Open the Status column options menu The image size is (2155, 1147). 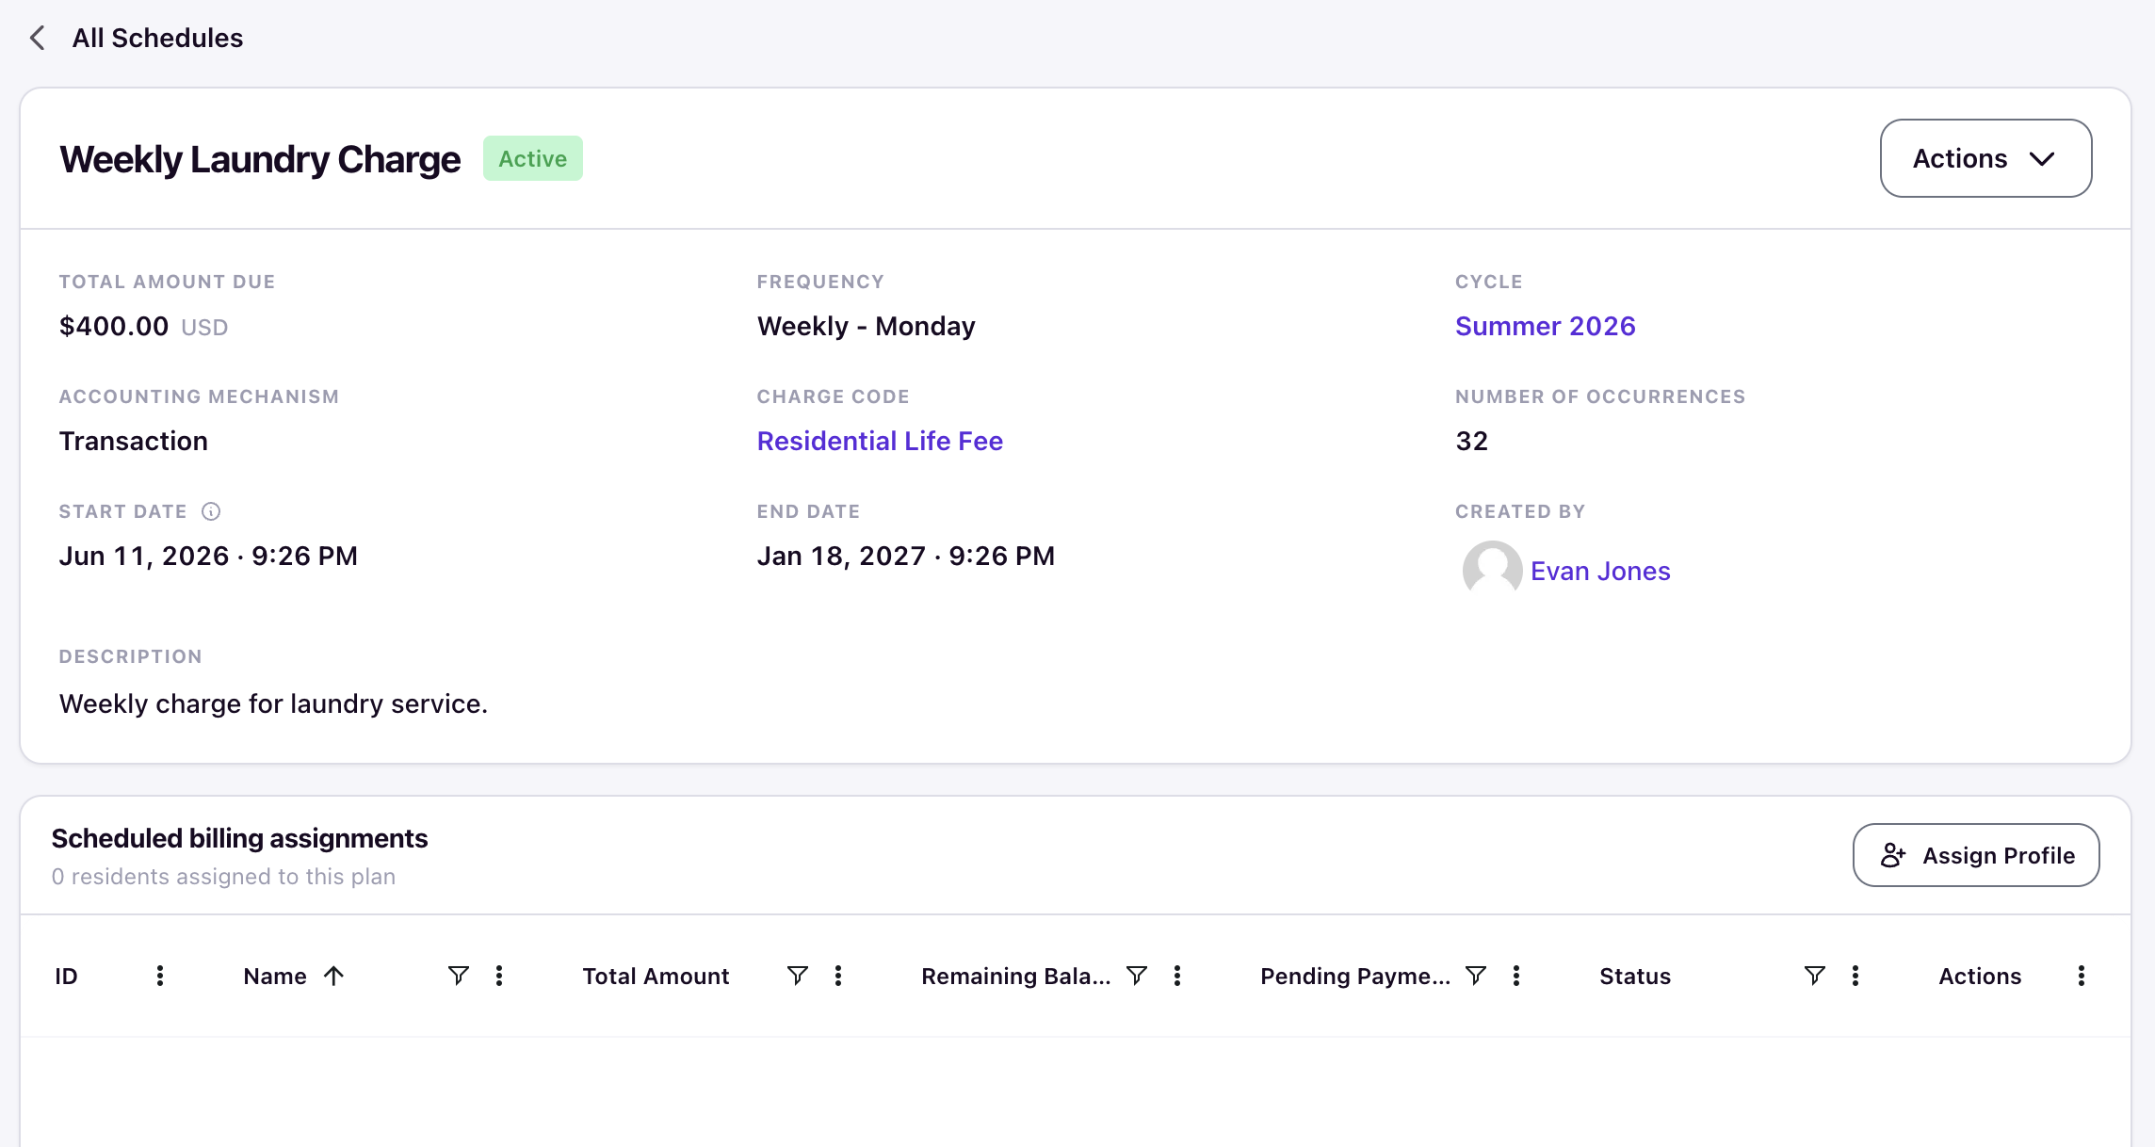click(1855, 976)
